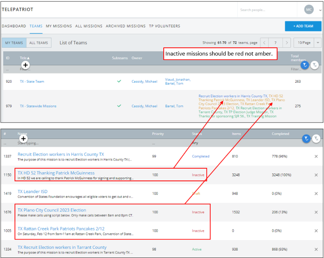Sort teams by the Title column

point(25,58)
